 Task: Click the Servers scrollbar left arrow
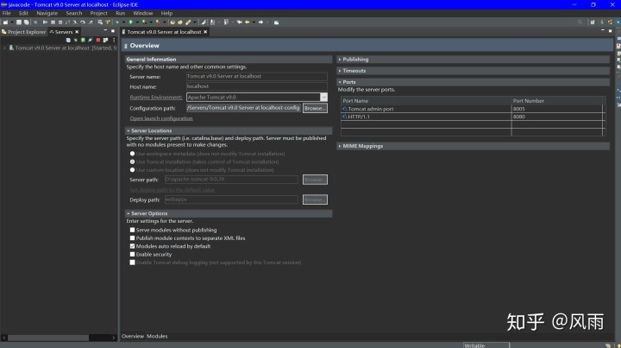tap(4, 338)
